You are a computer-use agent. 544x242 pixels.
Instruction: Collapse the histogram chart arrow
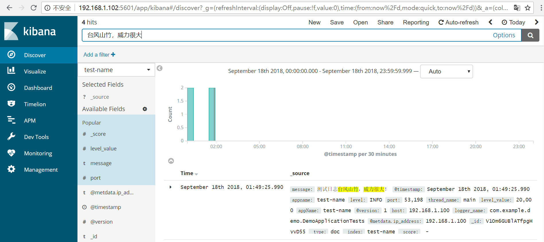click(171, 161)
